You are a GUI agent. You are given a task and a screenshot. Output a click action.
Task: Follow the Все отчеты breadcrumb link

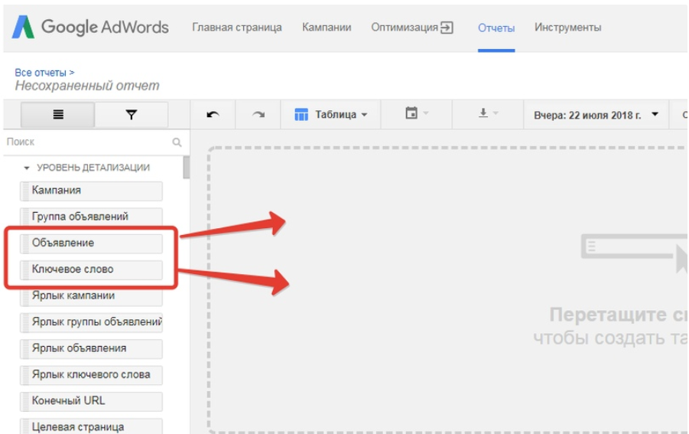click(x=41, y=73)
